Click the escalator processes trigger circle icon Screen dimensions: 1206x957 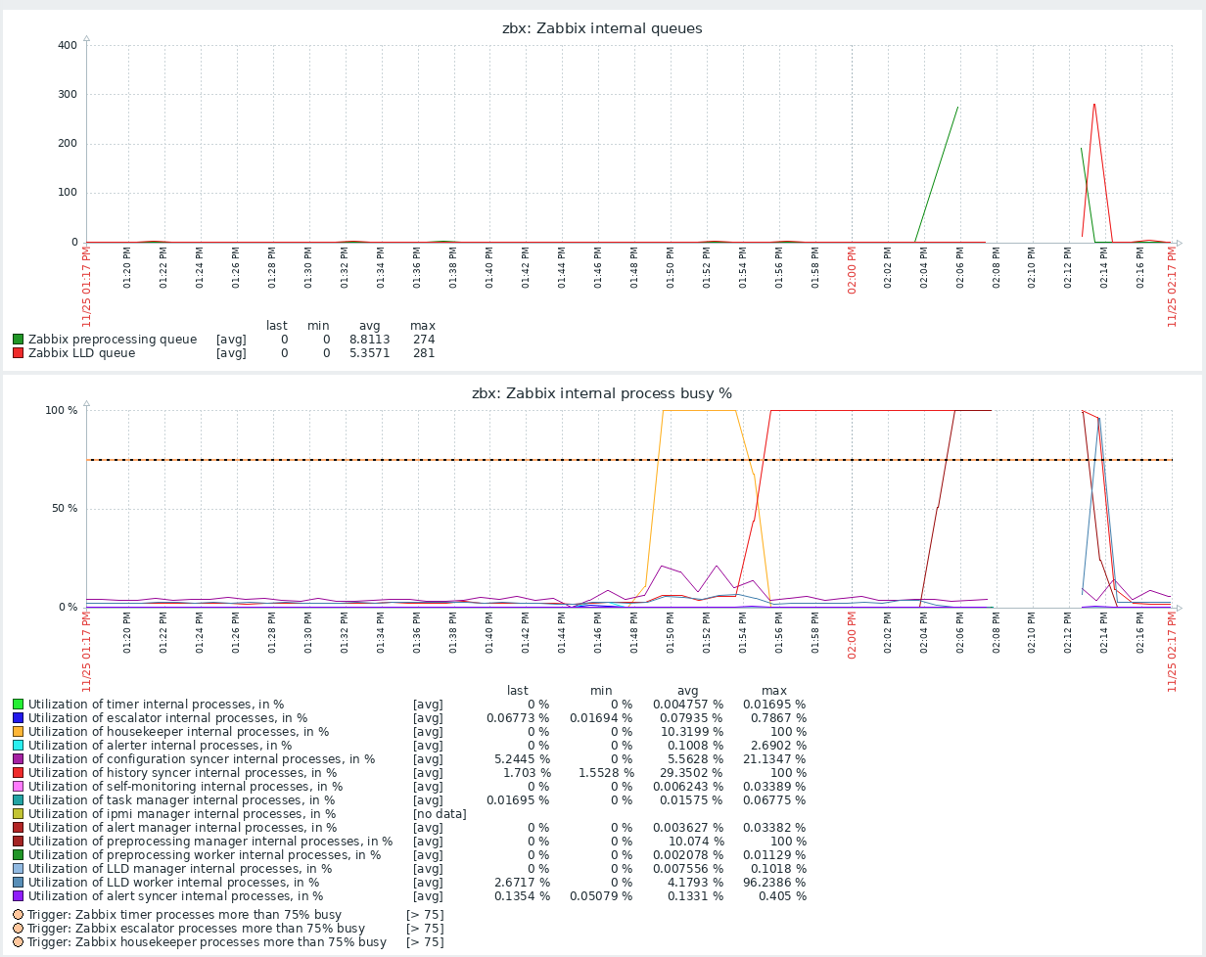pos(18,929)
